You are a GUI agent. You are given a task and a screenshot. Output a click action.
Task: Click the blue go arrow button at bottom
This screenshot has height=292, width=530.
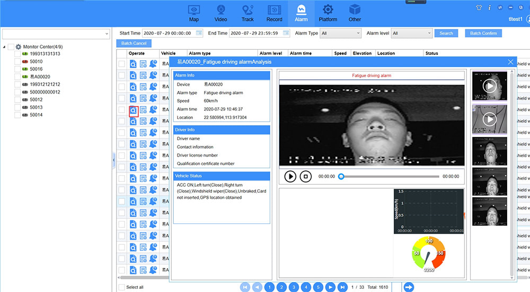tap(409, 287)
